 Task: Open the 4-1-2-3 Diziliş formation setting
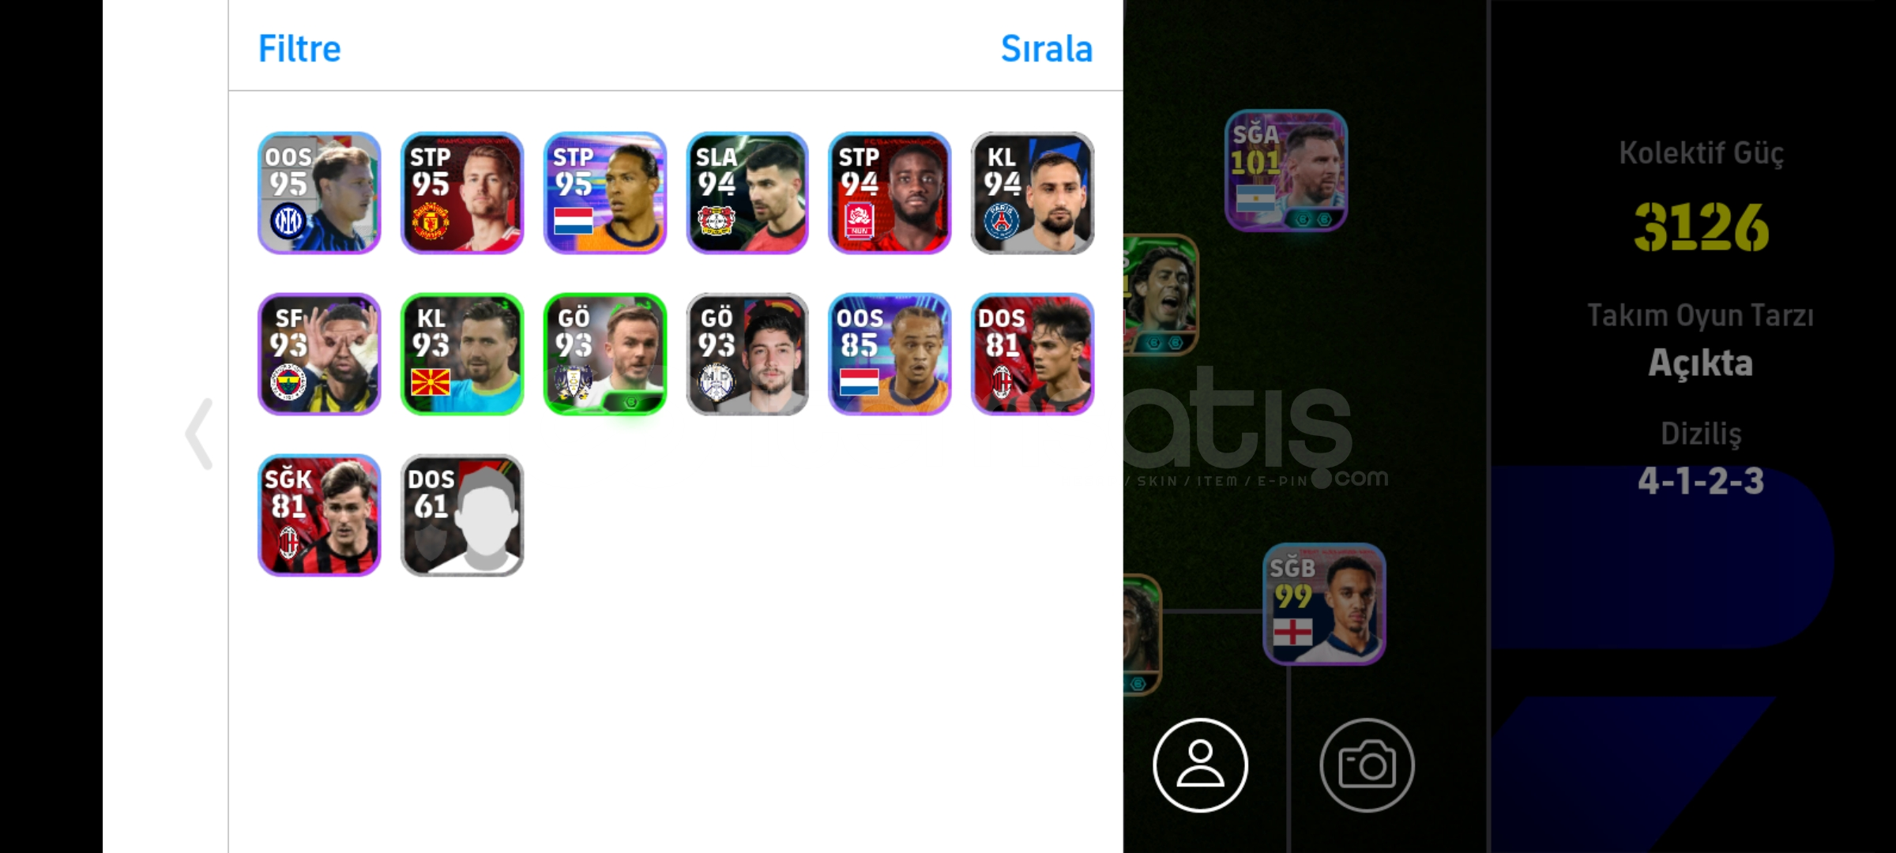pyautogui.click(x=1701, y=480)
